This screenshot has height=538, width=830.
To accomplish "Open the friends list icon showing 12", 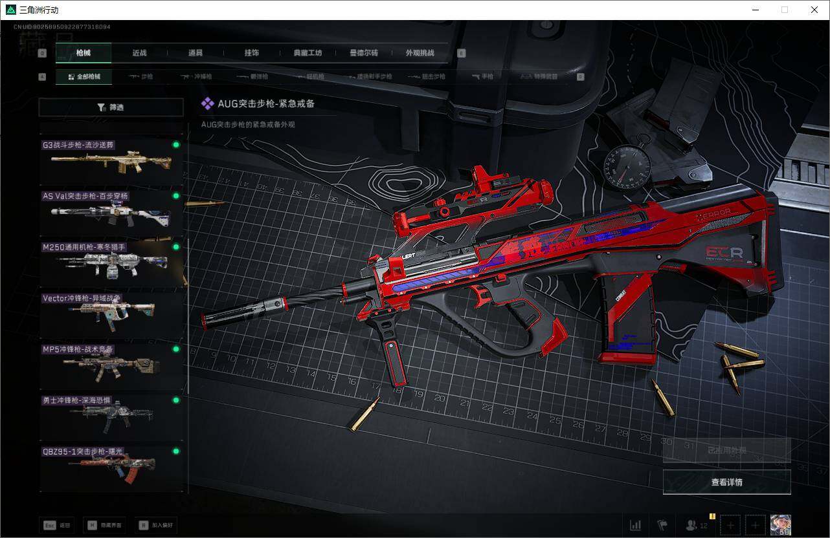I will (x=696, y=525).
